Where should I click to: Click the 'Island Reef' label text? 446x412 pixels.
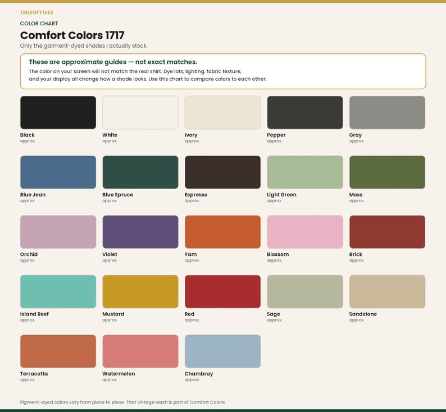(34, 314)
